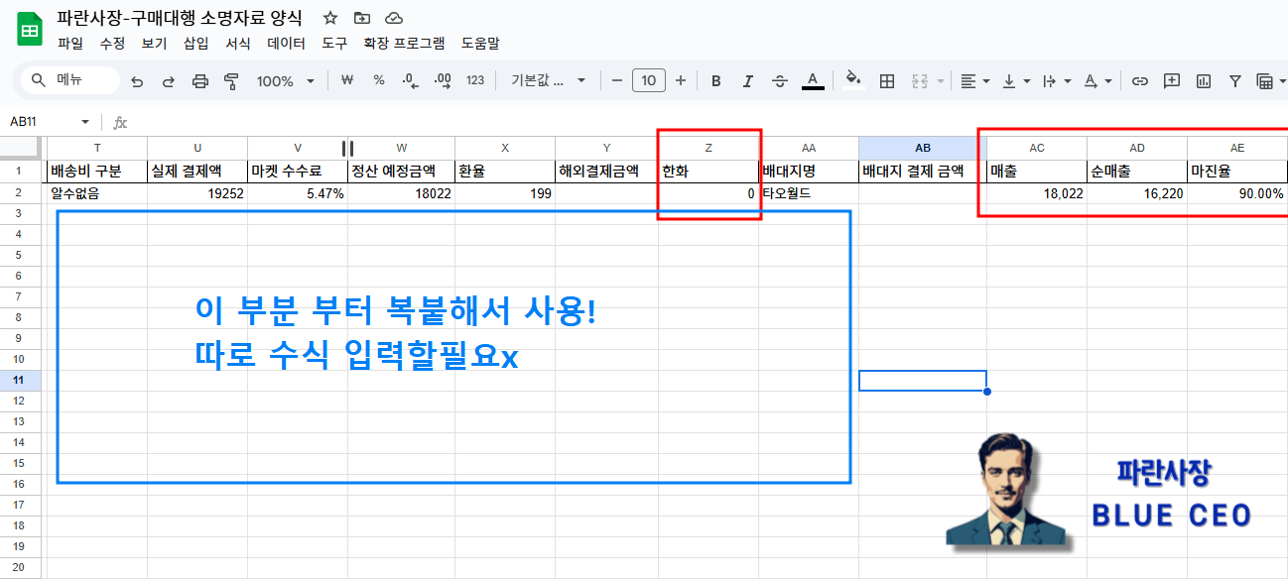Viewport: 1288px width, 579px height.
Task: Open the insert chart tool
Action: click(1205, 81)
